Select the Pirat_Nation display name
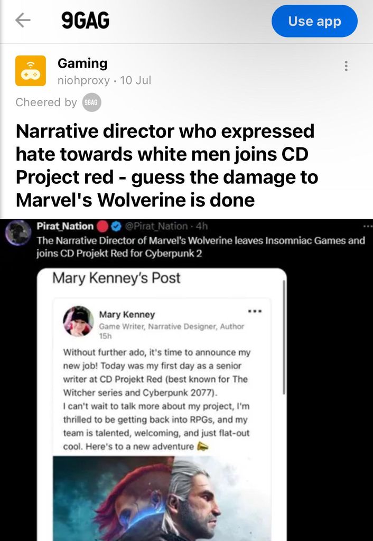373x541 pixels. tap(65, 226)
